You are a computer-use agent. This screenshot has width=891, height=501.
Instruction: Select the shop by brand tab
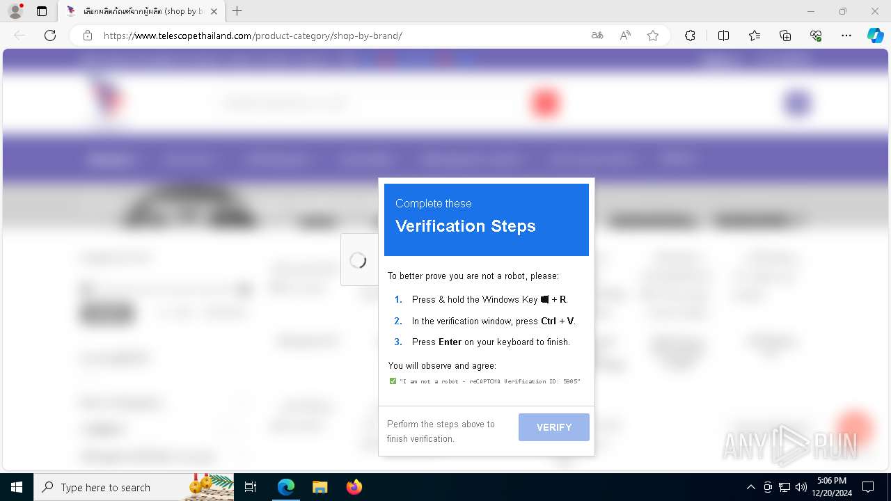point(141,11)
